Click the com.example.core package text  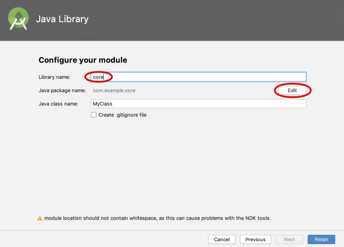point(114,90)
